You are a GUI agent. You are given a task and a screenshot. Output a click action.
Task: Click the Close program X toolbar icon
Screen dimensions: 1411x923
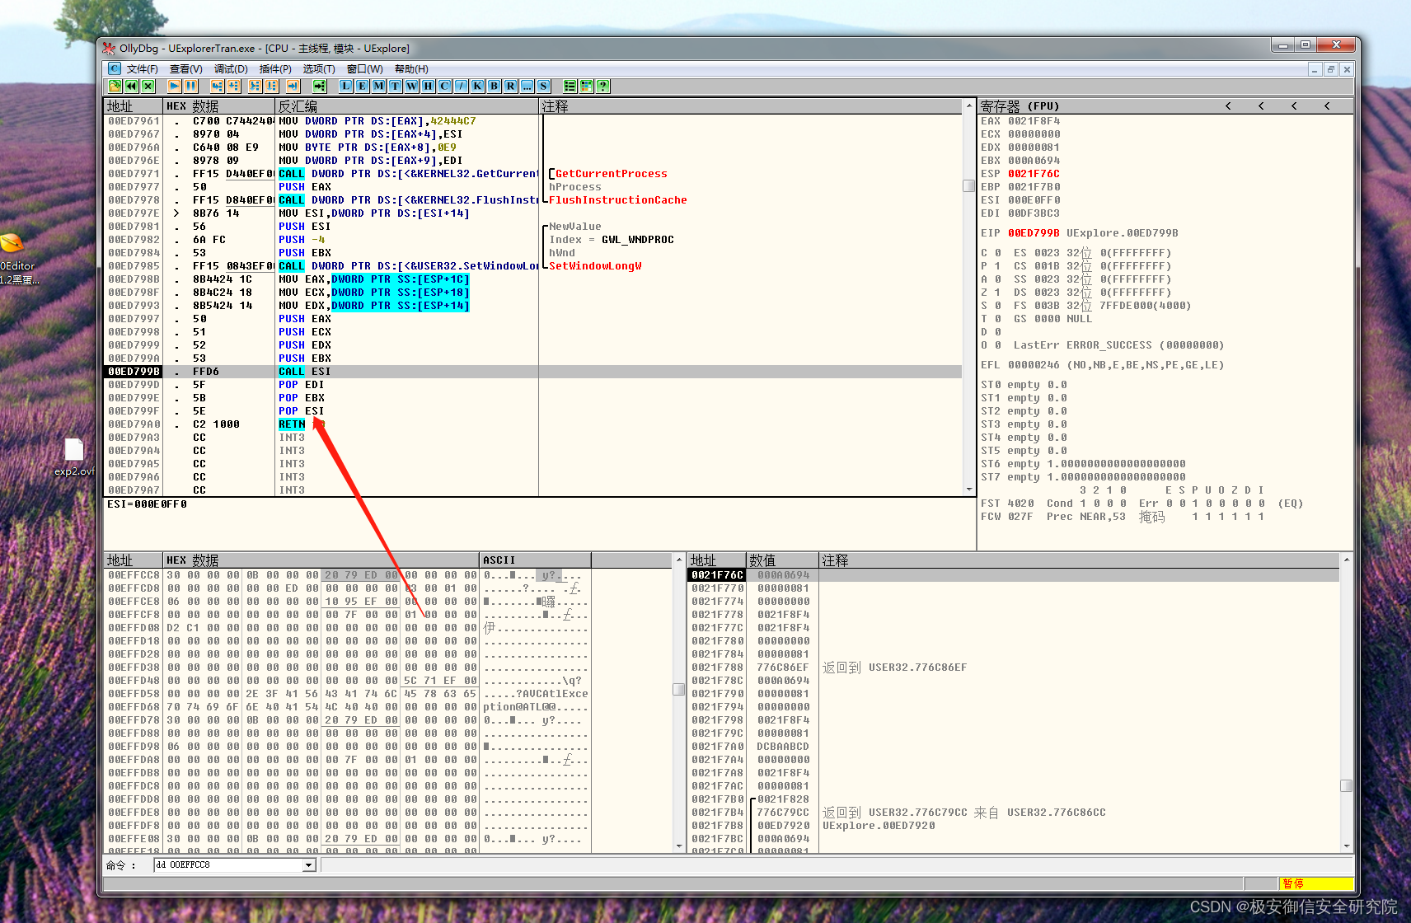coord(148,86)
